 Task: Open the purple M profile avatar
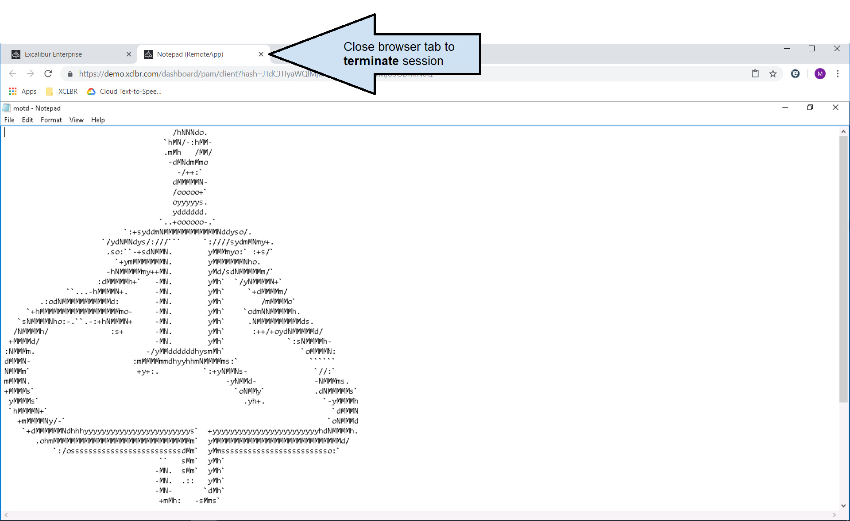pyautogui.click(x=820, y=74)
